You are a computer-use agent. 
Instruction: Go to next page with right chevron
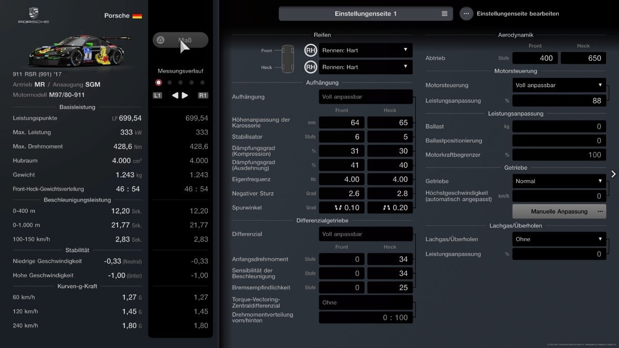pyautogui.click(x=613, y=174)
